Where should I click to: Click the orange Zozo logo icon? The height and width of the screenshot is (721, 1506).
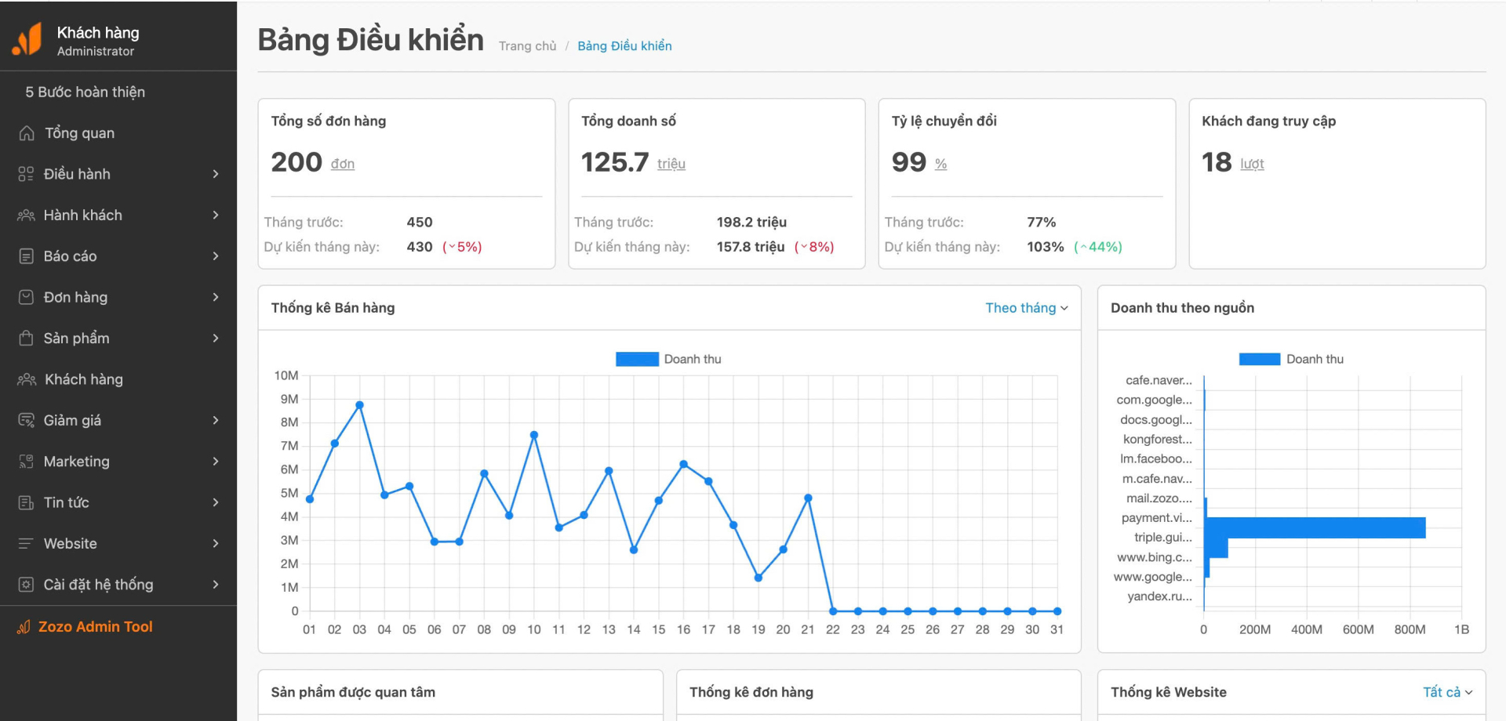(27, 39)
